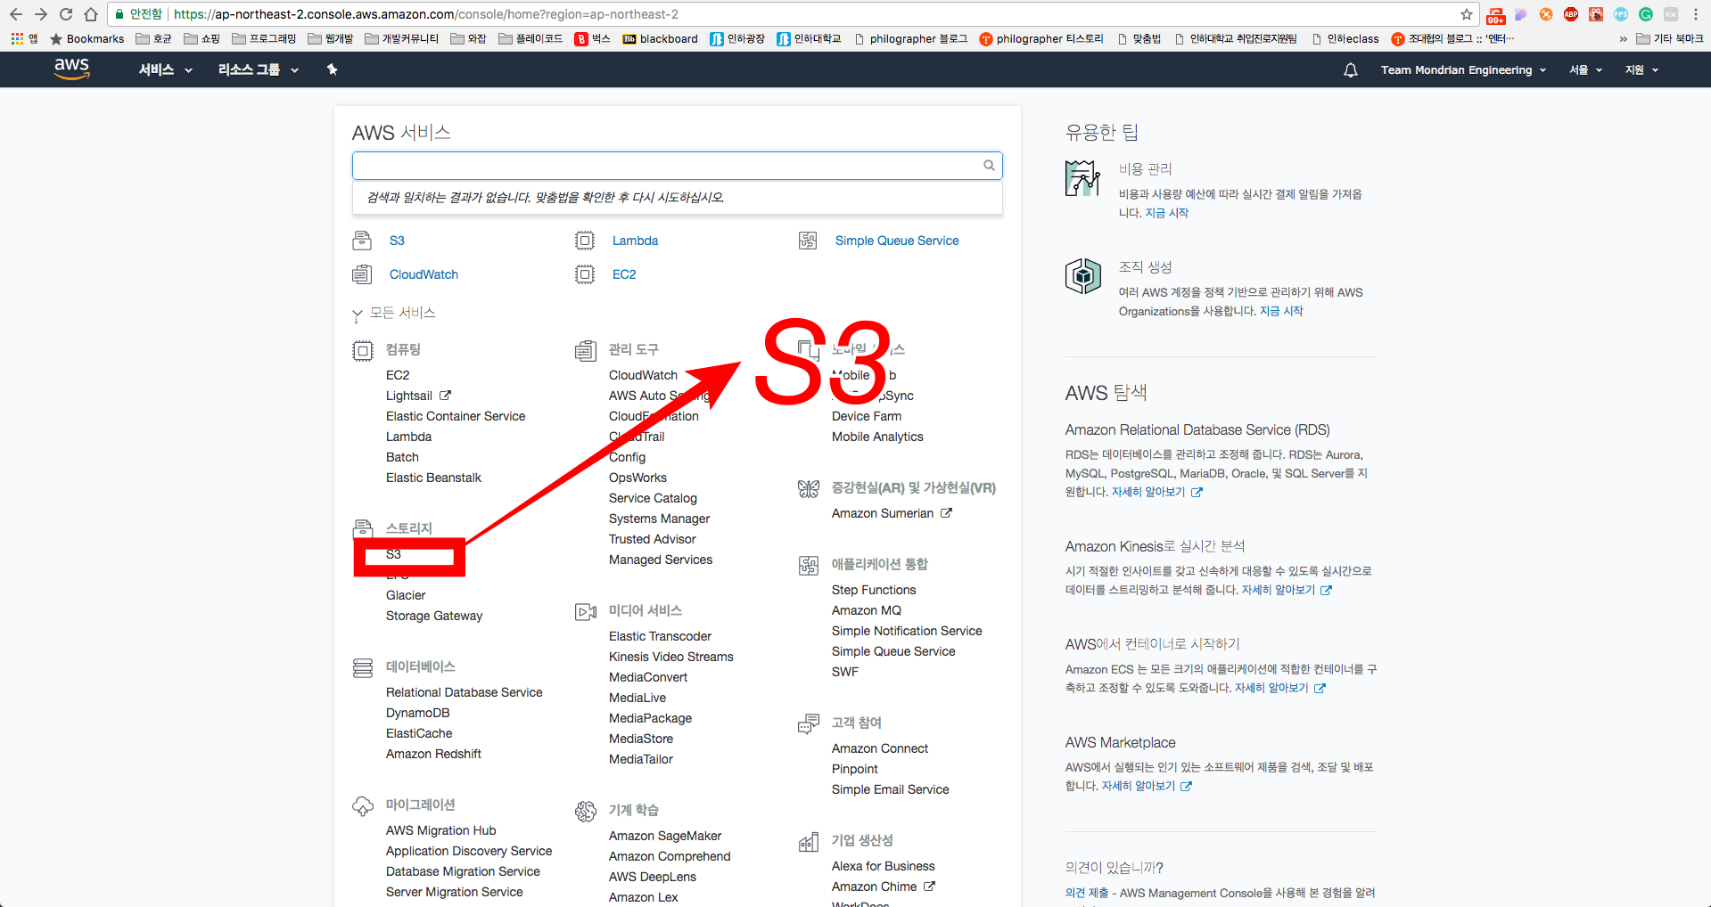Reload the page with browser refresh
1711x907 pixels.
(x=66, y=14)
